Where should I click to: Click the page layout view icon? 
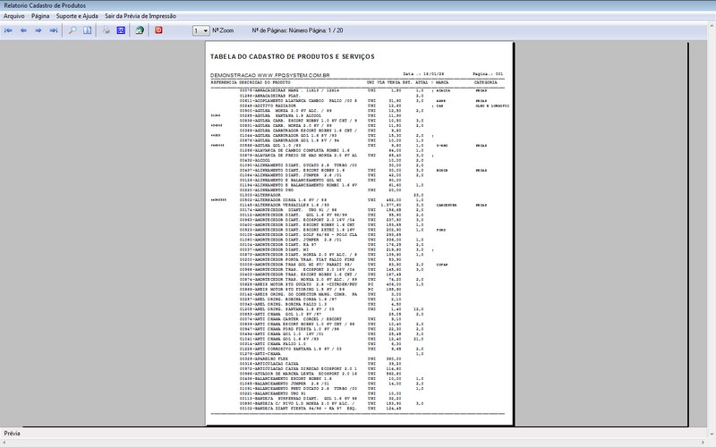(x=88, y=30)
